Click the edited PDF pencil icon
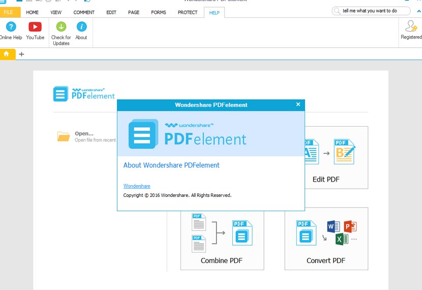This screenshot has width=422, height=290. 345,152
